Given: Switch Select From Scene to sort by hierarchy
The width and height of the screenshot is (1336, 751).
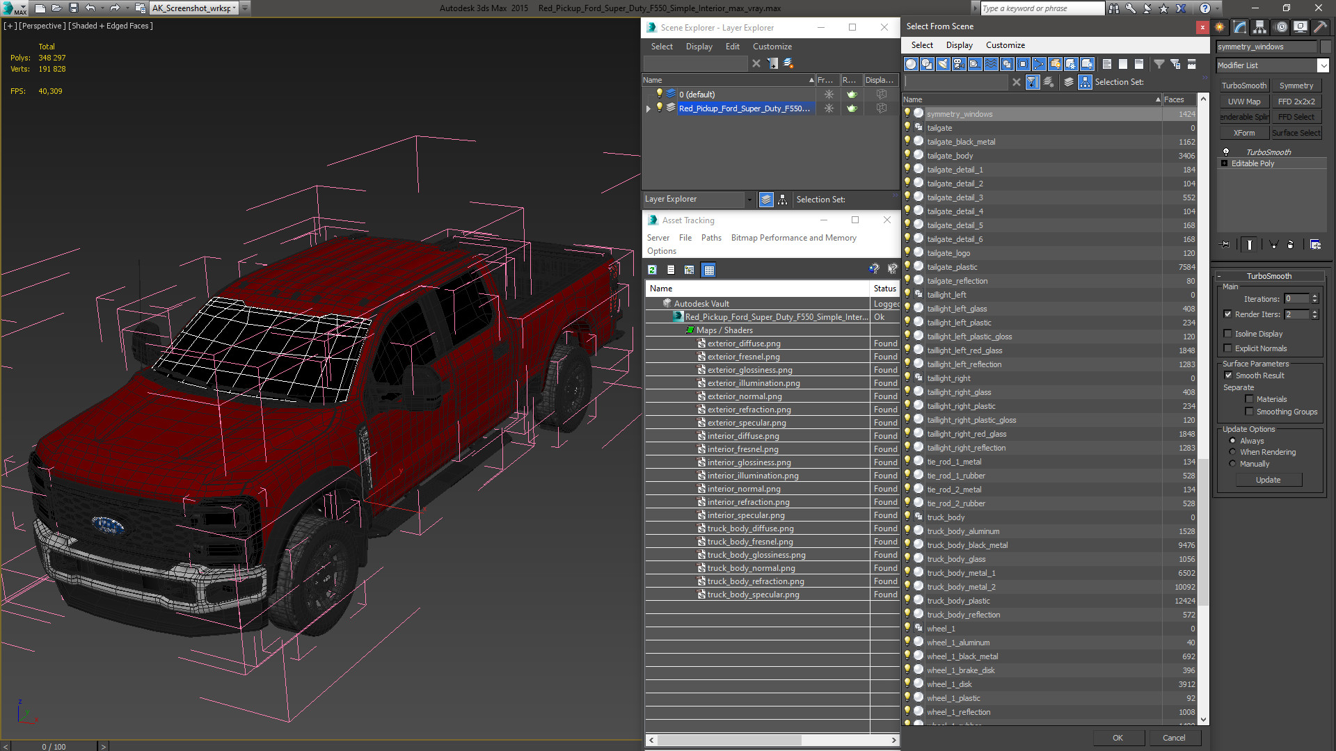Looking at the screenshot, I should pos(1085,82).
